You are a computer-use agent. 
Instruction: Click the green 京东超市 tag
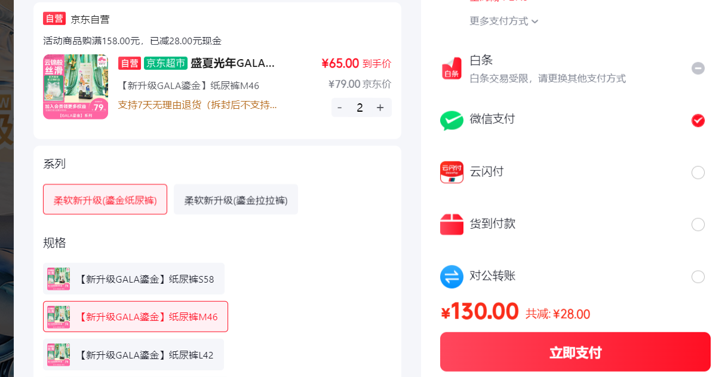coord(165,63)
